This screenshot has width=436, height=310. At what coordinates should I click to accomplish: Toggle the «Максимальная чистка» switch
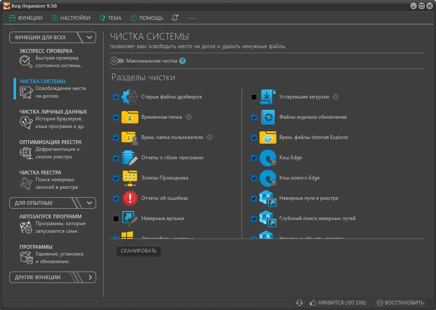tap(116, 60)
